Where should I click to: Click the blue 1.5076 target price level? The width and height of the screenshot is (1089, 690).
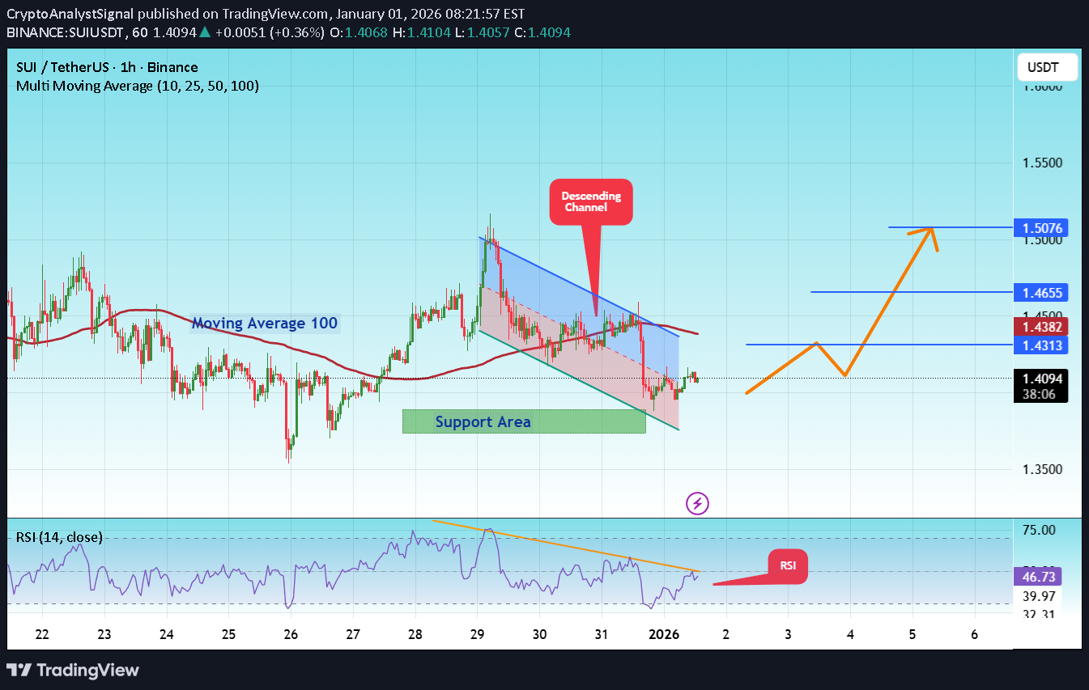[1041, 228]
